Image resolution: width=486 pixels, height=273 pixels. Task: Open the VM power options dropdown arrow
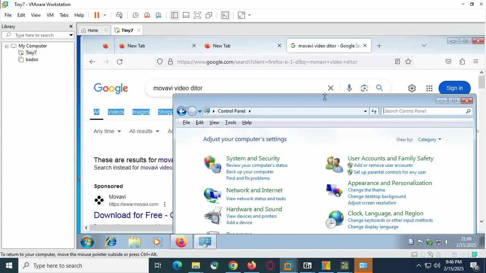(x=105, y=15)
